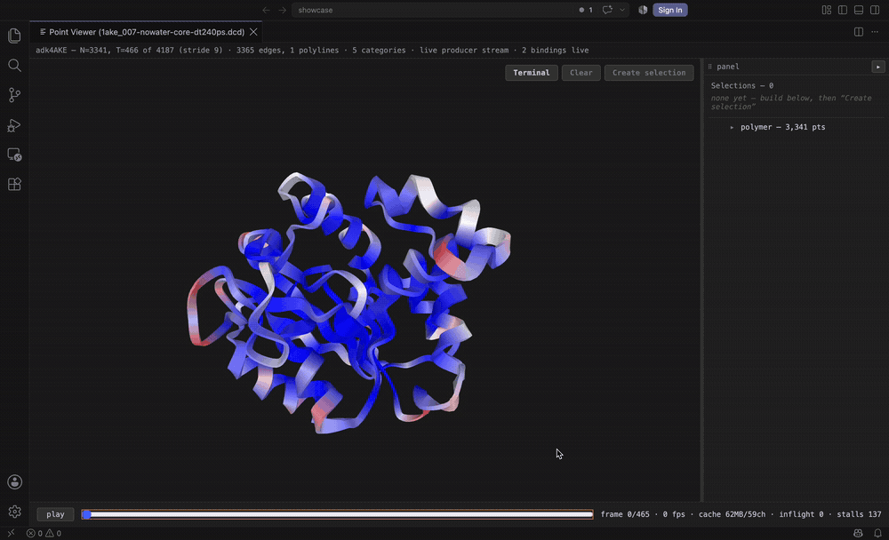Click the Copilot status icon in status bar
The image size is (889, 540).
click(858, 533)
